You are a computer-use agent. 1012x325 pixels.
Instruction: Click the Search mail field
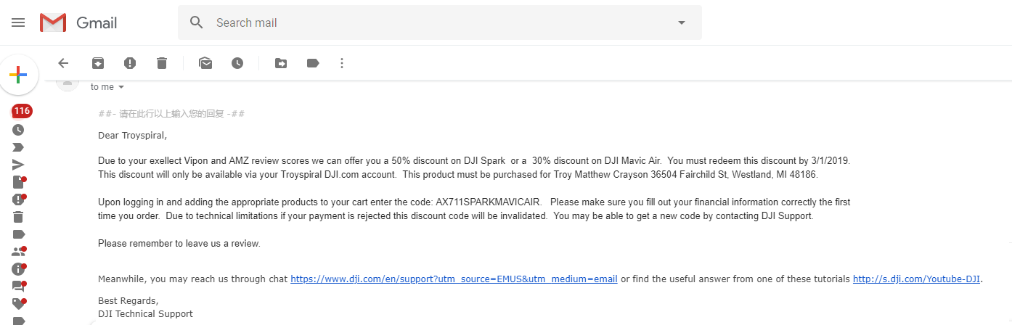click(x=436, y=22)
